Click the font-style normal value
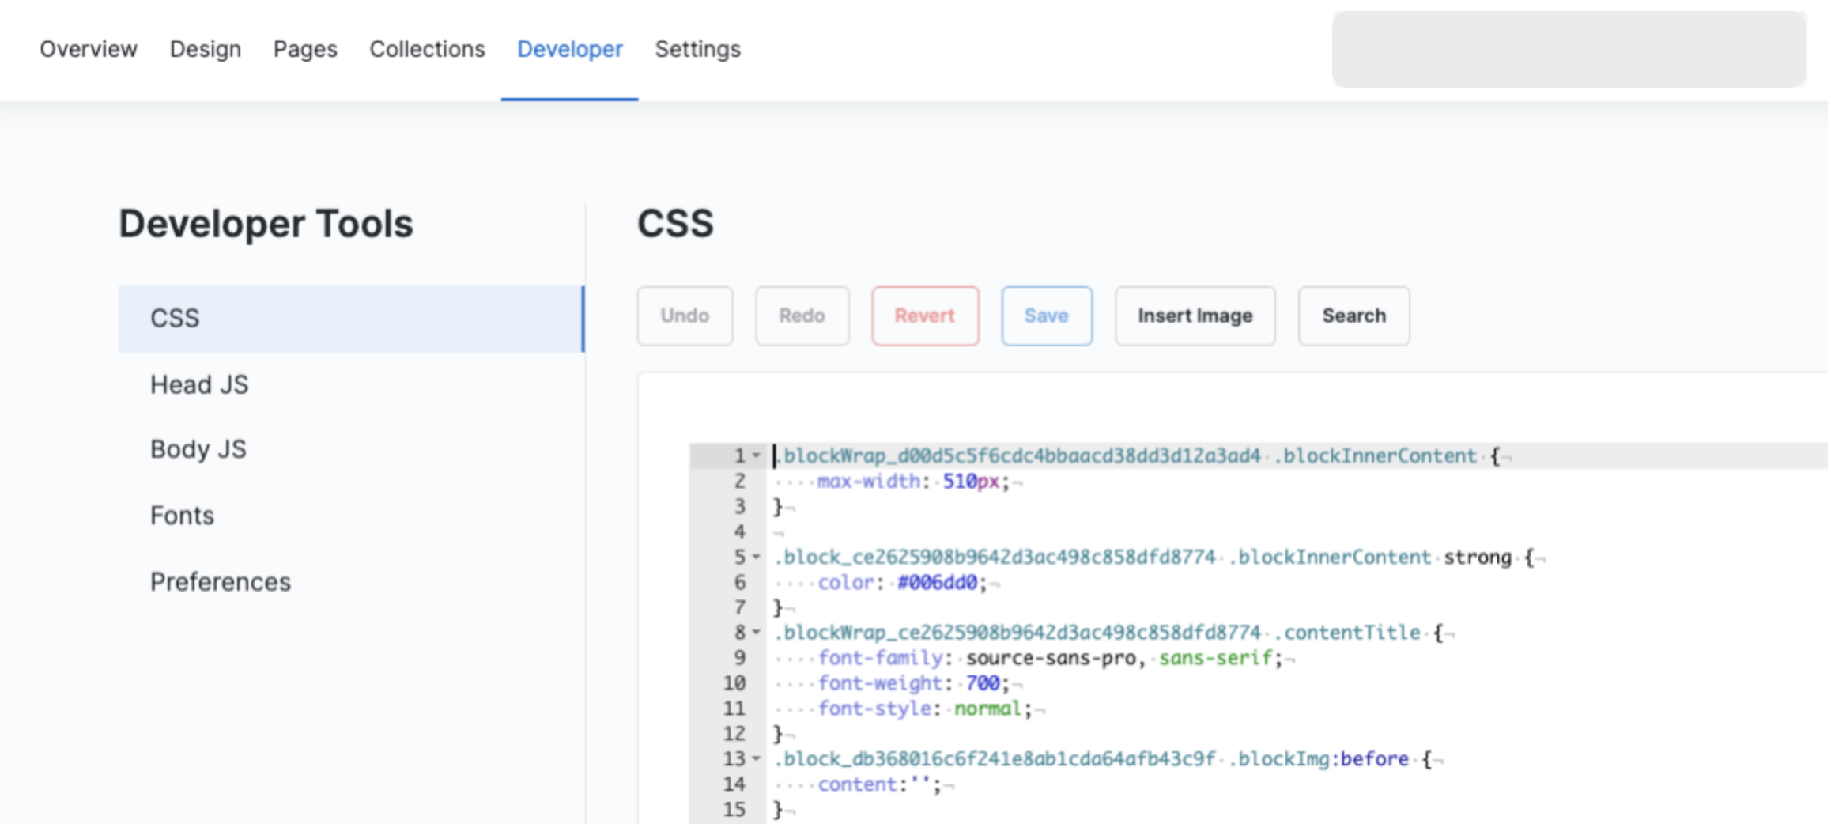 coord(987,709)
